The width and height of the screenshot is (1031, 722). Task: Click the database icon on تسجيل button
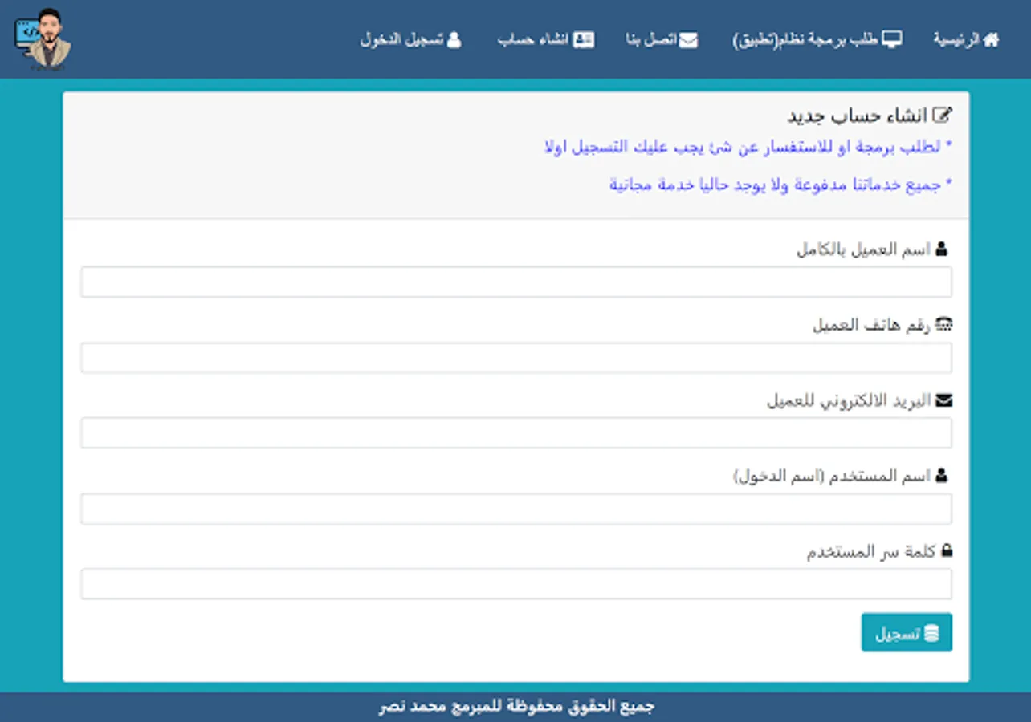point(931,633)
